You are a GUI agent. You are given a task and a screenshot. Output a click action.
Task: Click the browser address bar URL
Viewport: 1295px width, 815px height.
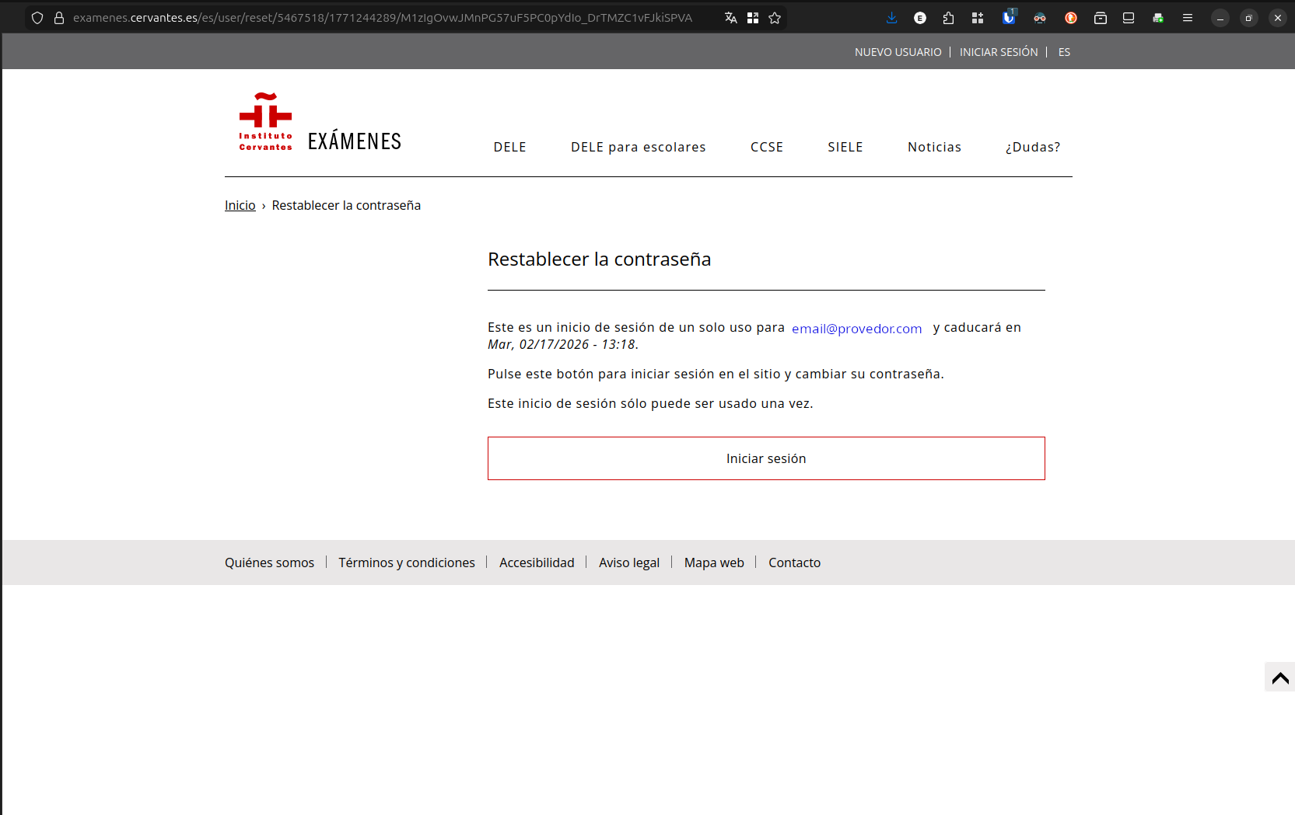click(x=382, y=18)
